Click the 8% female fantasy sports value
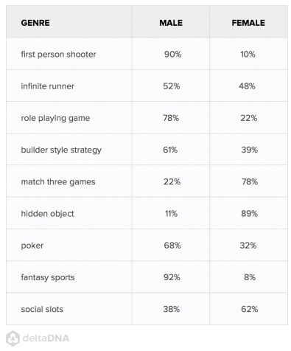The height and width of the screenshot is (351, 291). point(250,277)
